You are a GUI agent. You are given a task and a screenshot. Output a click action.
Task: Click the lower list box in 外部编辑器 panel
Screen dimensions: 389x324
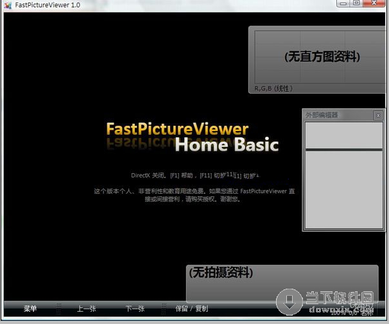(x=344, y=190)
